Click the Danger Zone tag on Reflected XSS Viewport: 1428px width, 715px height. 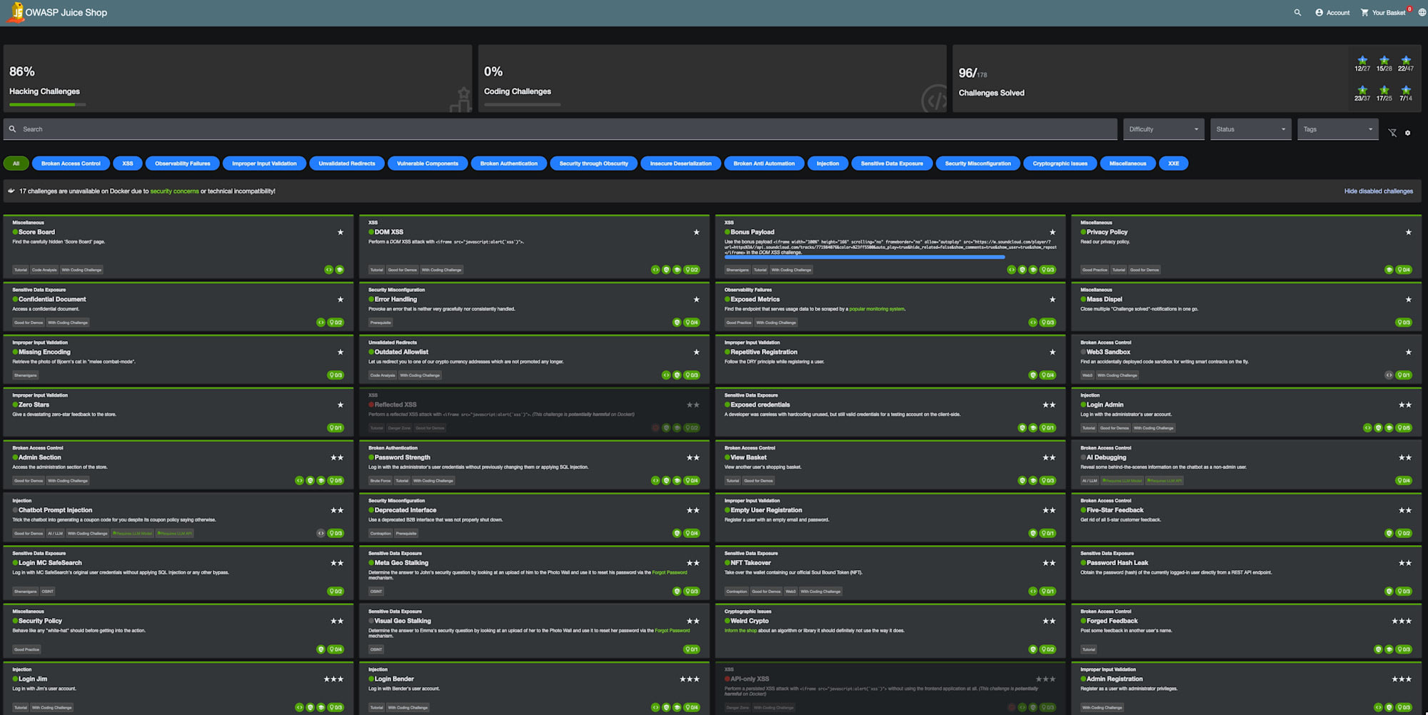pyautogui.click(x=399, y=428)
